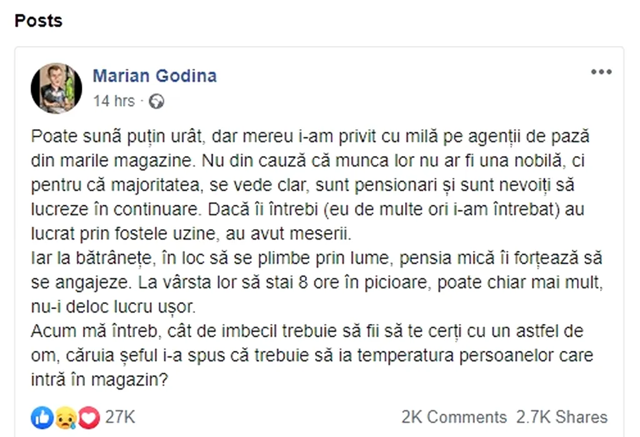This screenshot has height=437, width=640.
Task: Open the post via the 14 hrs timestamp
Action: (114, 101)
